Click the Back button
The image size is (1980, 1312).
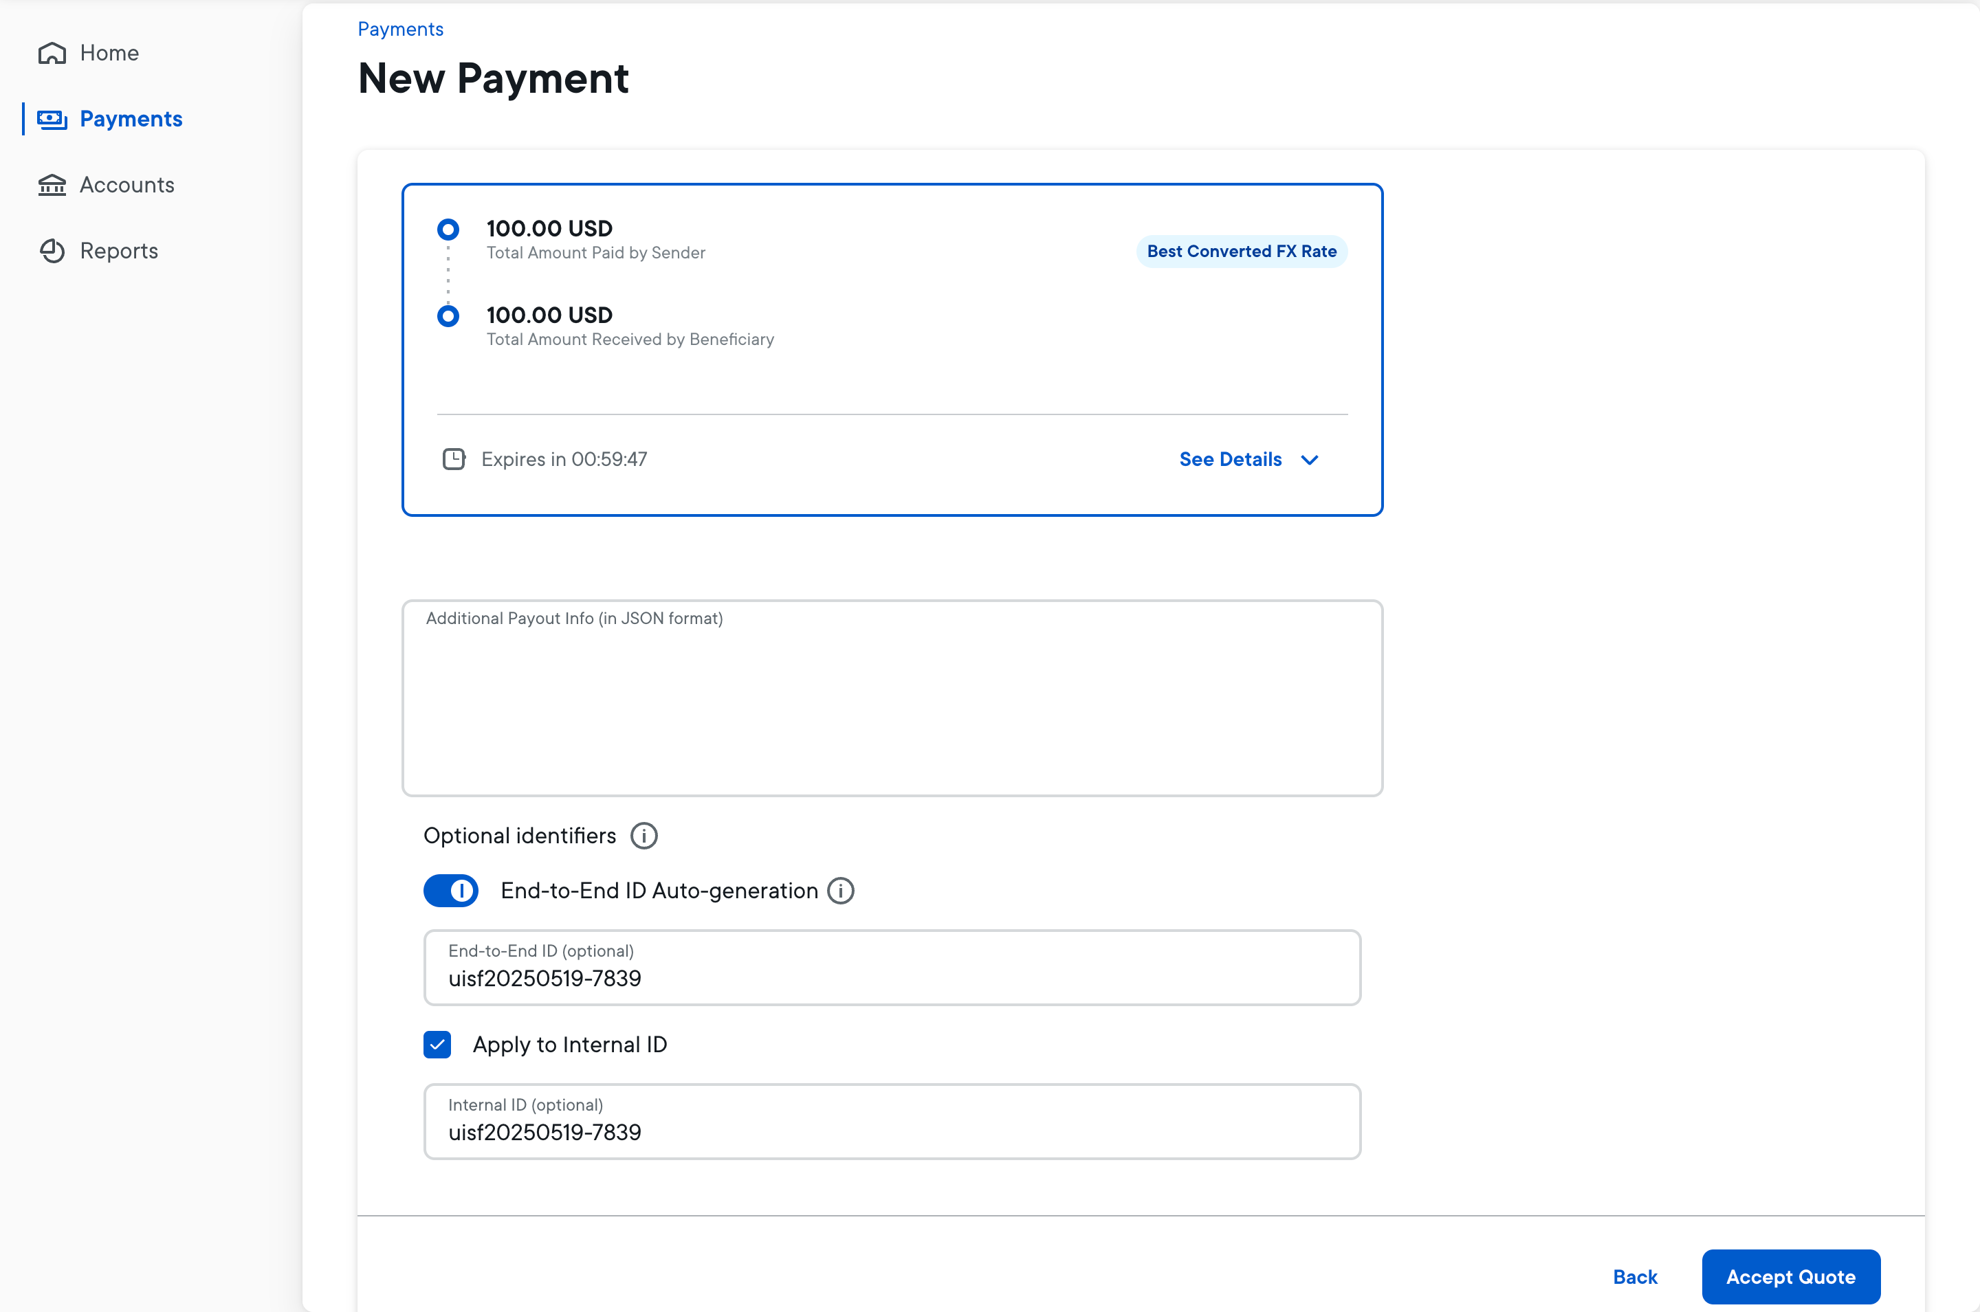(x=1634, y=1277)
